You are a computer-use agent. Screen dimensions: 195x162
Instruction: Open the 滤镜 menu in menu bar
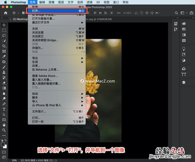(x=89, y=2)
